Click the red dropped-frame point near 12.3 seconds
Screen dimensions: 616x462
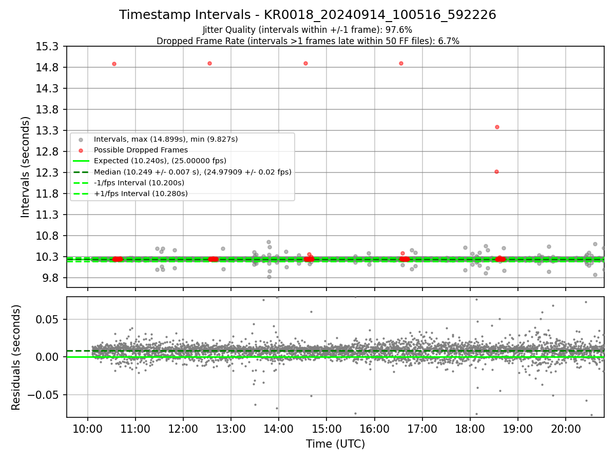click(496, 171)
